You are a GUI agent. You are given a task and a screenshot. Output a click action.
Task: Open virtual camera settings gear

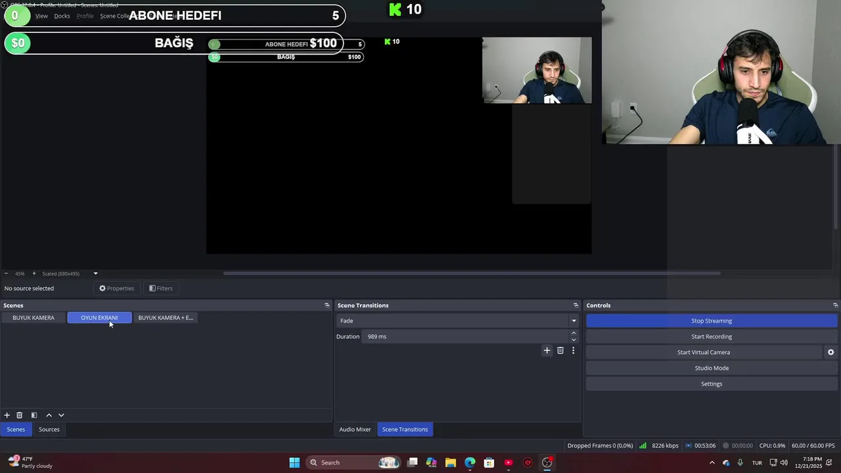click(x=830, y=352)
